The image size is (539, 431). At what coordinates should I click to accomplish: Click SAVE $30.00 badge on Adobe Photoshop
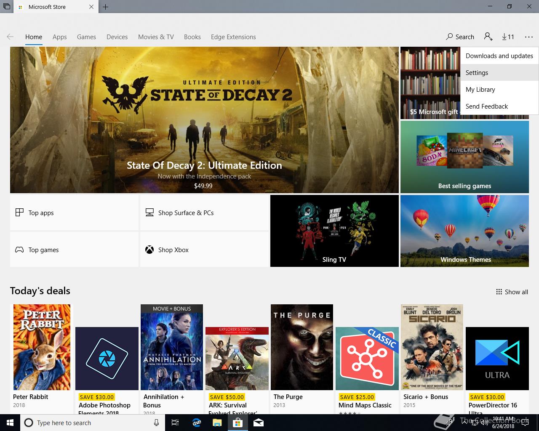click(96, 397)
